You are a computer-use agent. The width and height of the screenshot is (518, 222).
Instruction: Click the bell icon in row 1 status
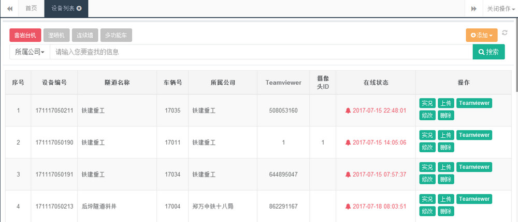pyautogui.click(x=348, y=110)
